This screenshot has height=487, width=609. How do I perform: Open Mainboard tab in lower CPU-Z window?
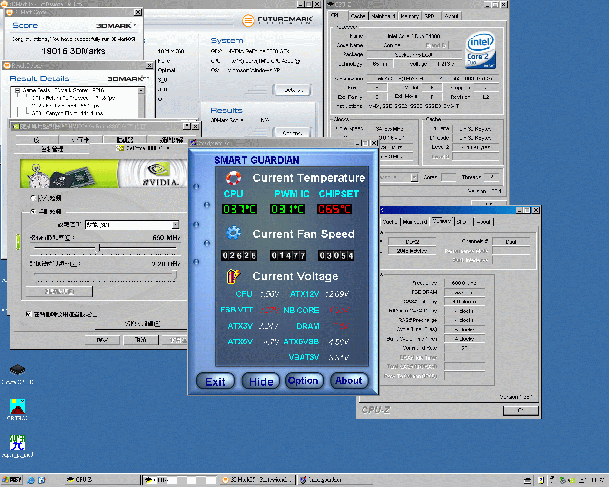(x=415, y=222)
